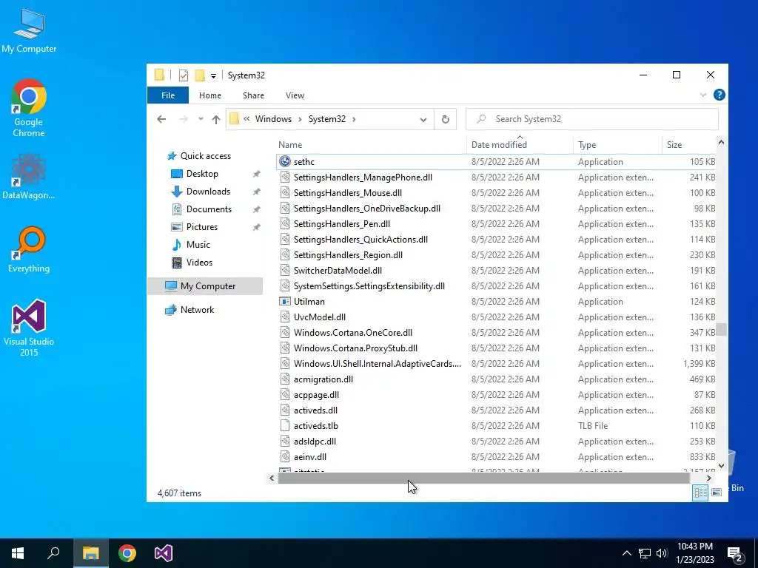Select the sethc application file

tap(495, 162)
